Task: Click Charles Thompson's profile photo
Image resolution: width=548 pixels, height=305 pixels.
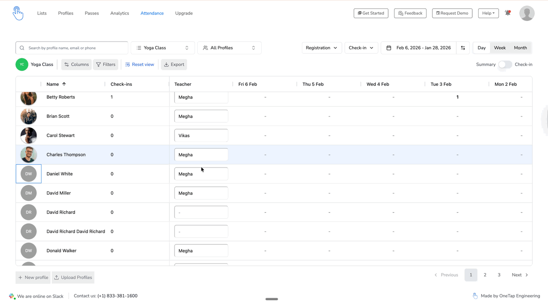Action: coord(28,155)
